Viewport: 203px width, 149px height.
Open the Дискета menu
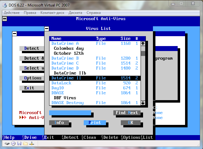point(75,13)
